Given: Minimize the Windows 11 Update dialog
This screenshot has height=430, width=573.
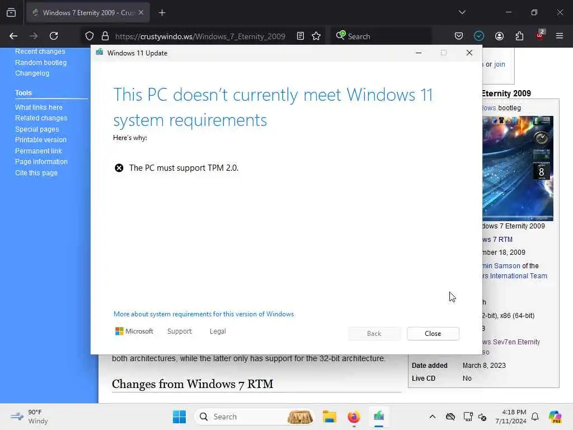Looking at the screenshot, I should click(x=419, y=53).
